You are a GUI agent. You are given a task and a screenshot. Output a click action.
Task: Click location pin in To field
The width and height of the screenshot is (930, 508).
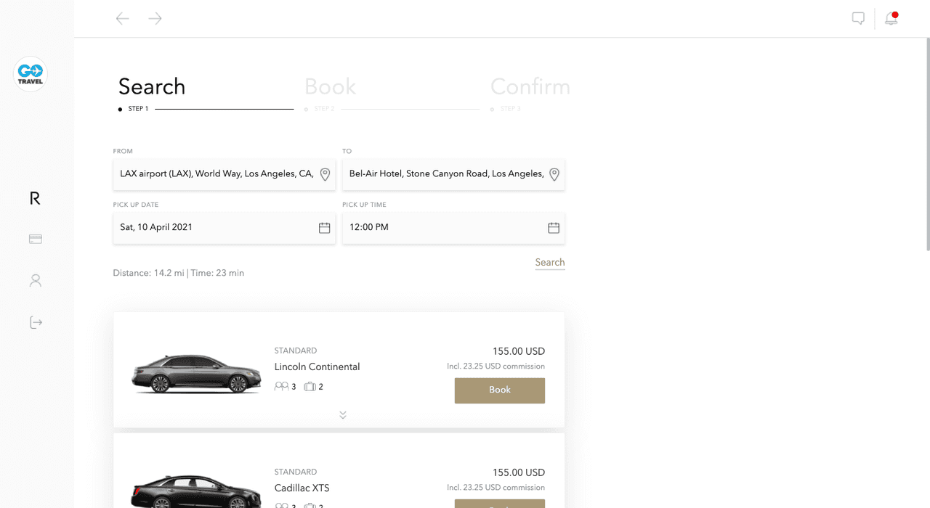point(554,174)
